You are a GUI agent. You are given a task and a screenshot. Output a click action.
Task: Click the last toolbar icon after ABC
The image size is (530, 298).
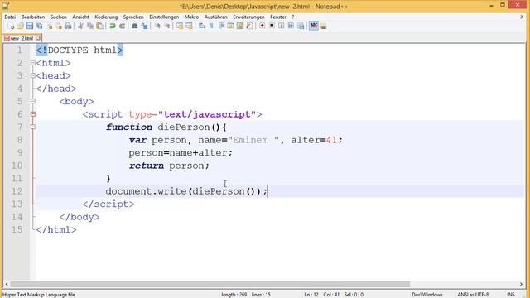coord(324,26)
